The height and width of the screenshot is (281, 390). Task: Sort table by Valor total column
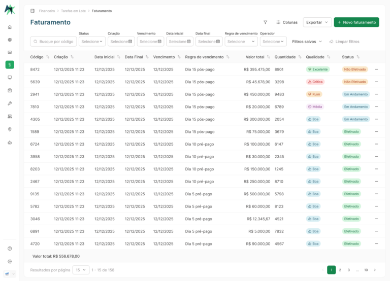click(x=268, y=57)
